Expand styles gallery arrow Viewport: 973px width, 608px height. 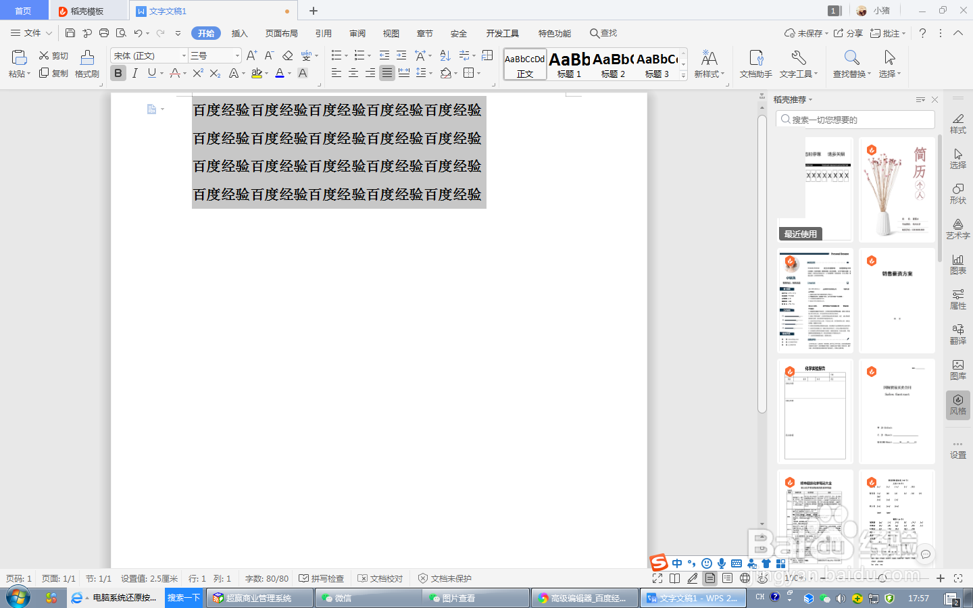683,76
